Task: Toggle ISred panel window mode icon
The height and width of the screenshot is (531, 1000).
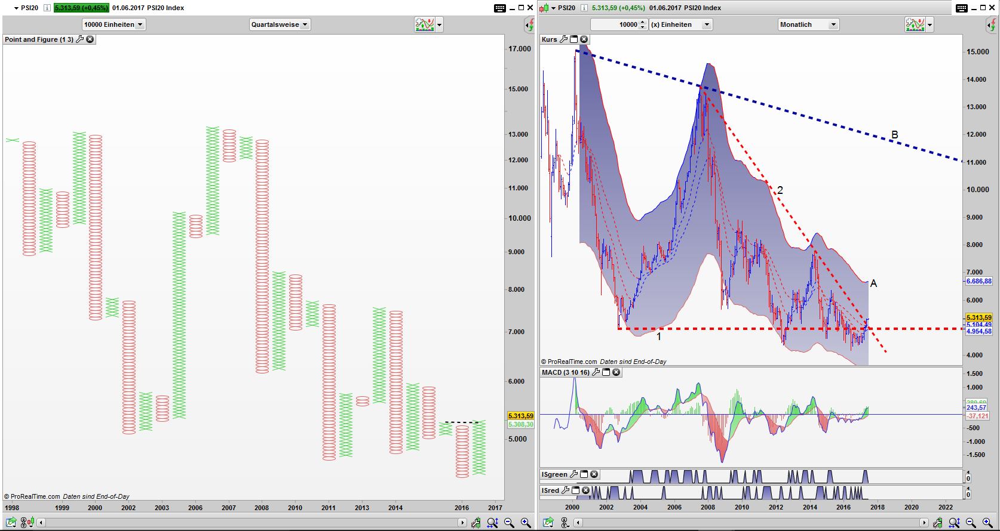Action: click(x=576, y=490)
